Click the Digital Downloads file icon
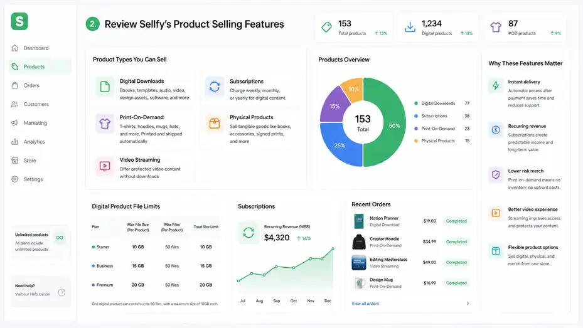 (x=105, y=87)
